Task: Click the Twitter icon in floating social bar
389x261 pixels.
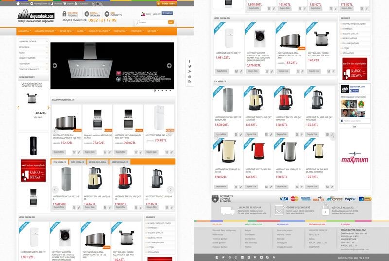Action: click(190, 66)
